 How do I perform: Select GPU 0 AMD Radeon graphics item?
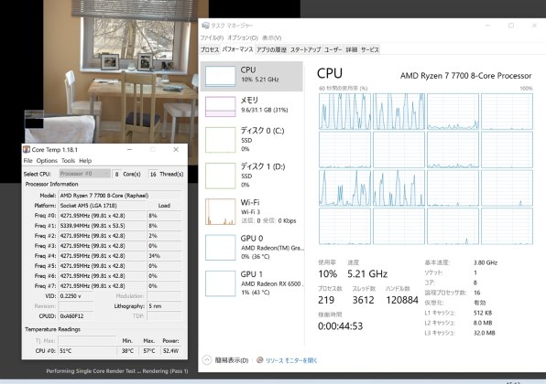(252, 248)
